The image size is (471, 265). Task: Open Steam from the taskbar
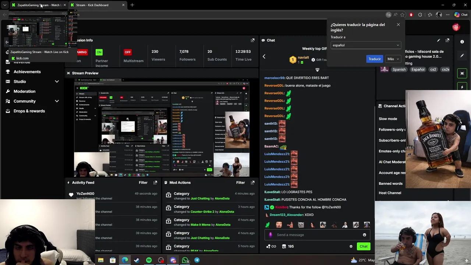click(137, 260)
